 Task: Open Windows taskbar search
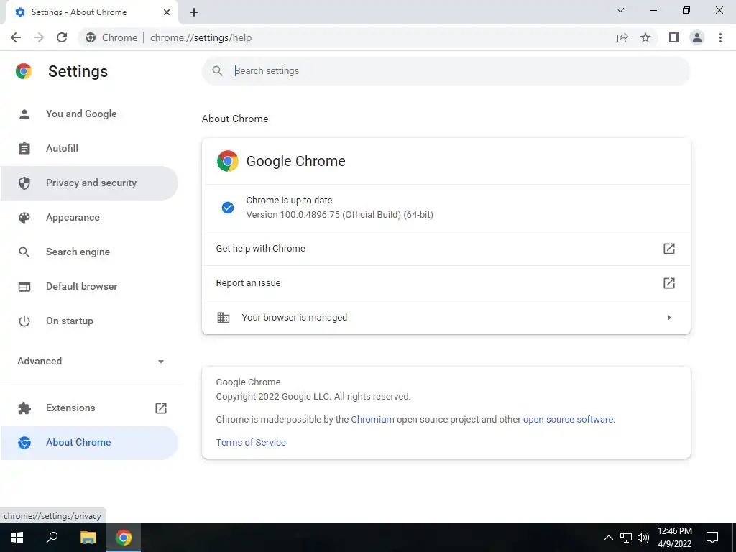point(52,538)
